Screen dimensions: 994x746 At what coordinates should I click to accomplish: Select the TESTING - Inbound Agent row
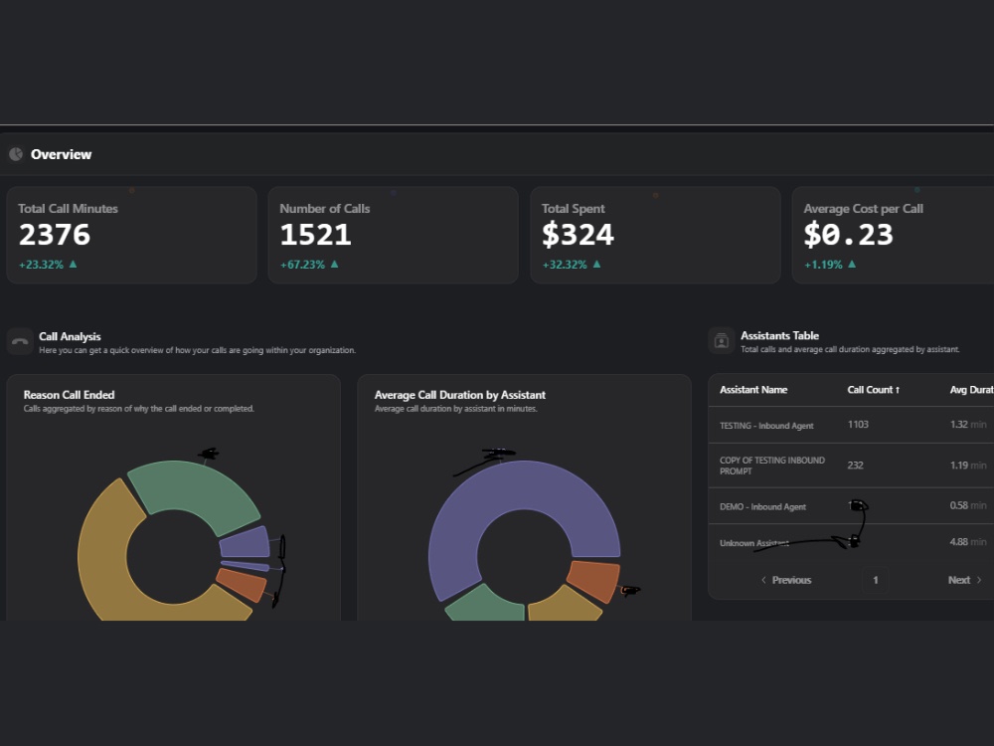(x=851, y=425)
